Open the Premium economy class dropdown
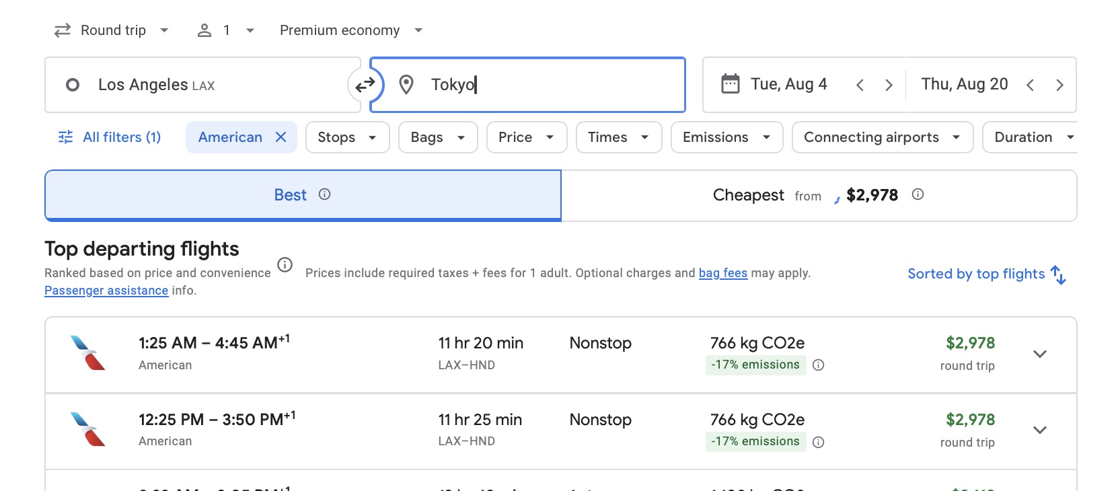This screenshot has height=491, width=1118. [x=351, y=30]
